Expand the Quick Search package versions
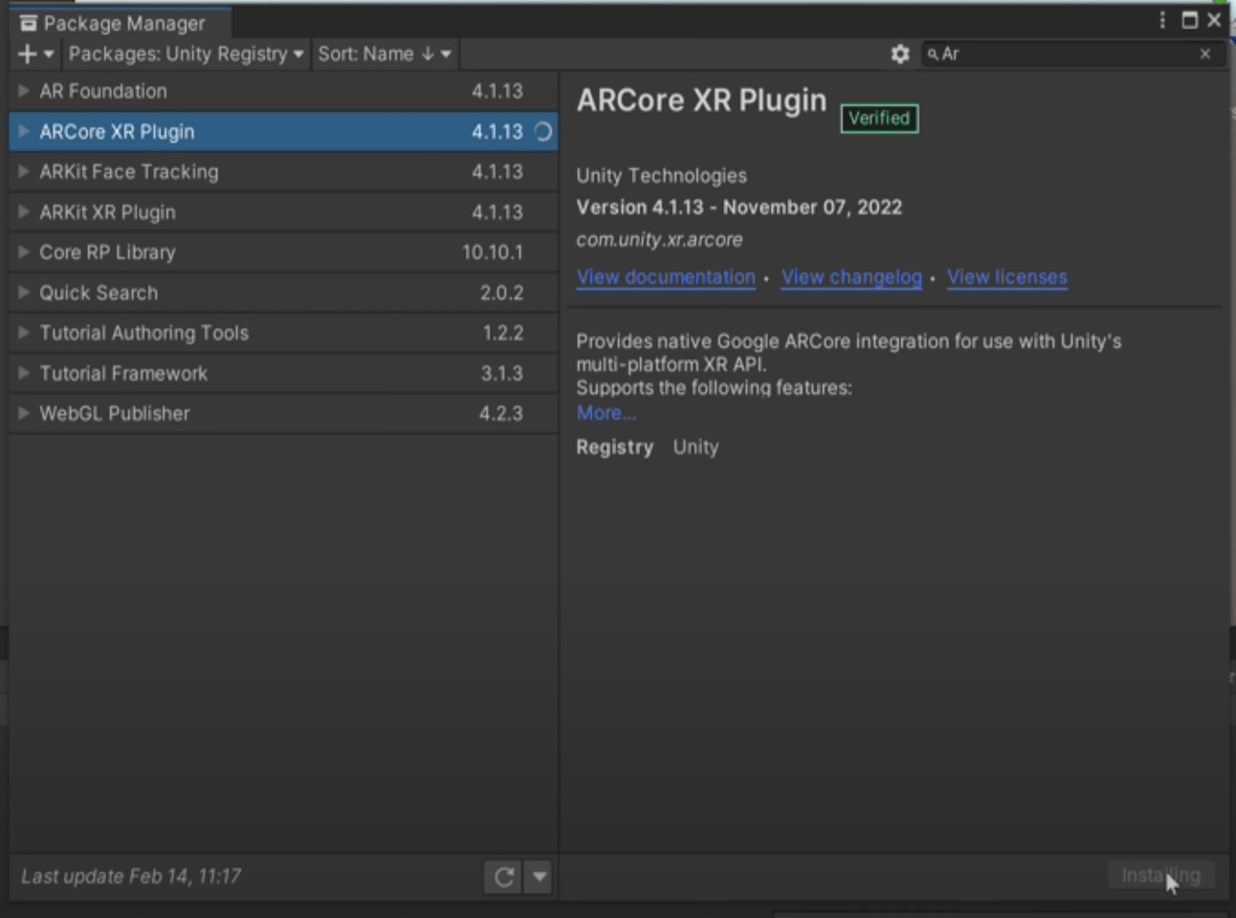 pos(24,292)
